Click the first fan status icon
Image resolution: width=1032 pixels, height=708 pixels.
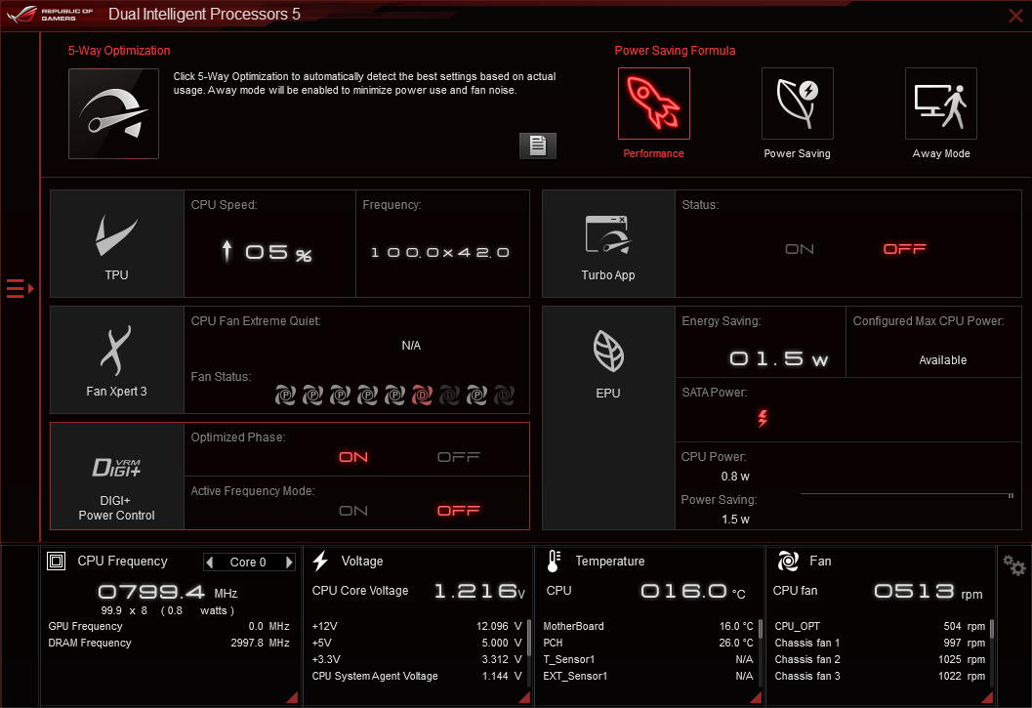point(285,396)
